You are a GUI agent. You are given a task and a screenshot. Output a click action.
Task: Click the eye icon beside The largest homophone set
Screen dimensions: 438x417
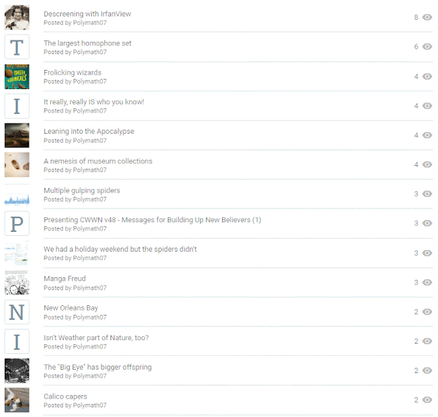tap(427, 47)
